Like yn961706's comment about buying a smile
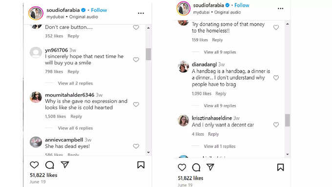The width and height of the screenshot is (332, 187). tap(136, 60)
